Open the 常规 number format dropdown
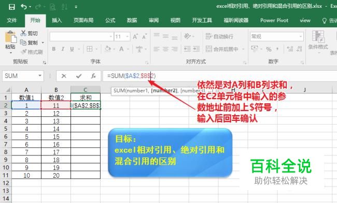The height and width of the screenshot is (203, 337). point(300,37)
